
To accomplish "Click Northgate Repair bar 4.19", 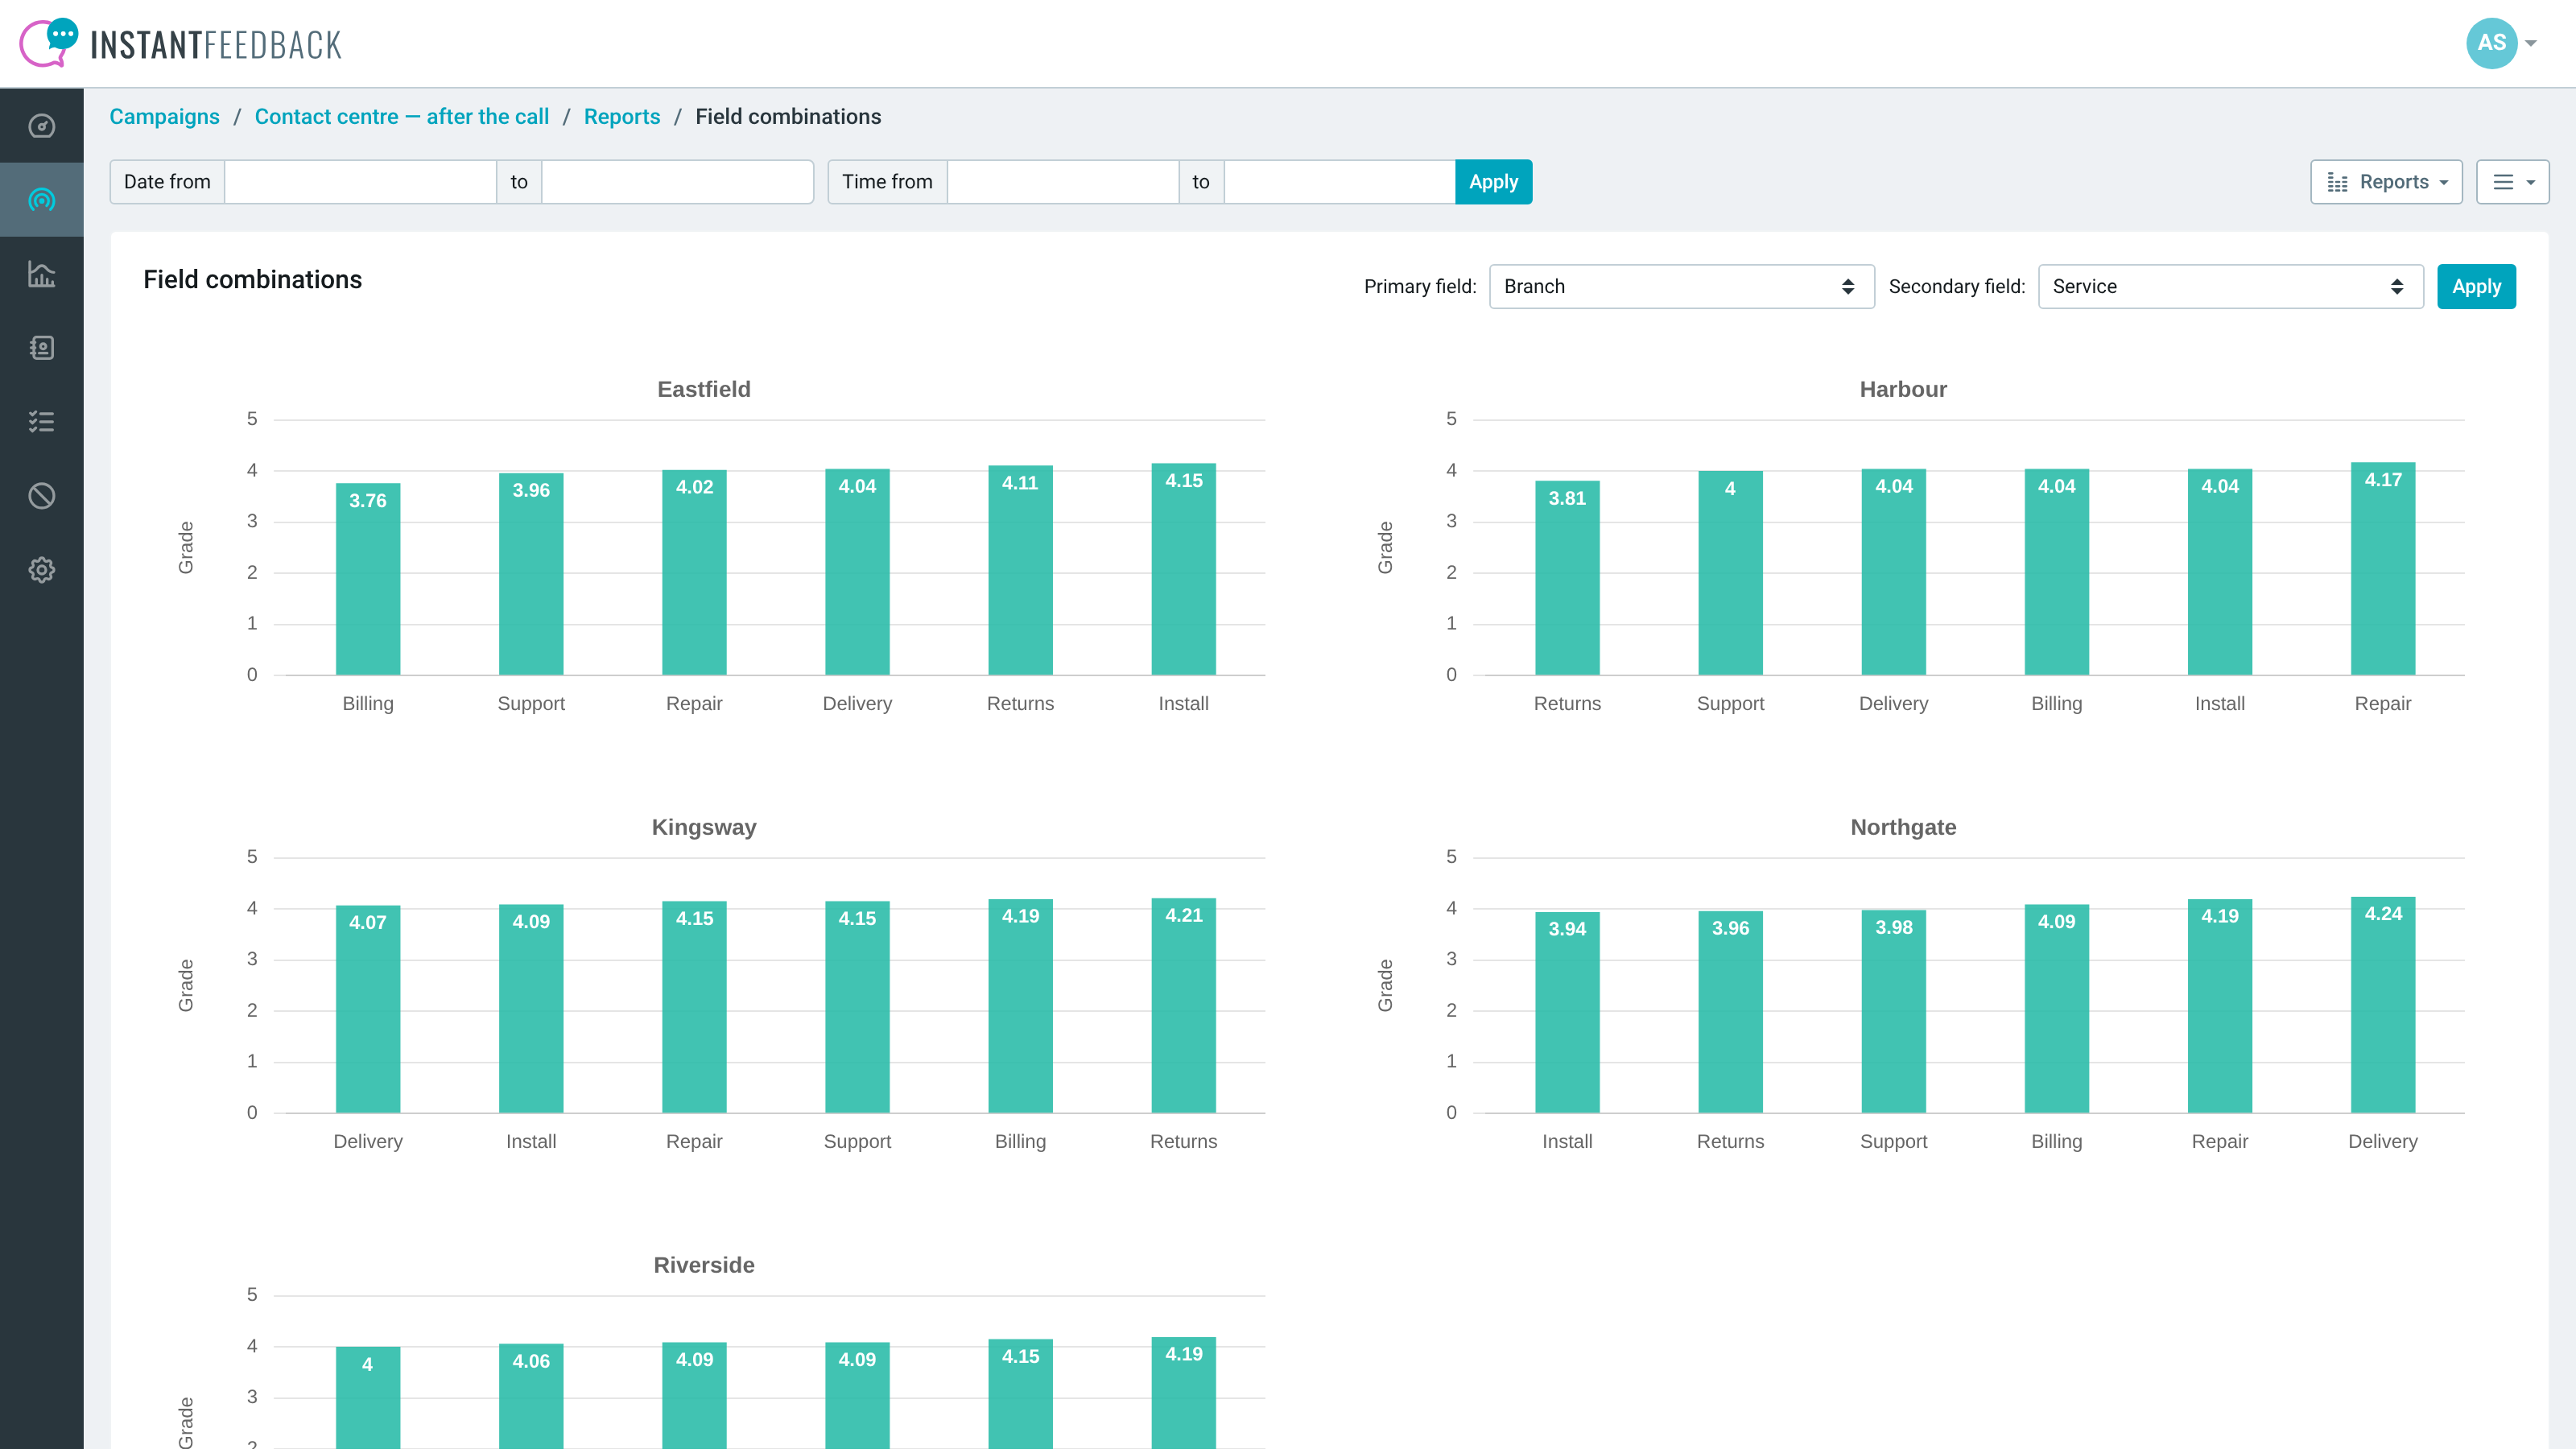I will (x=2220, y=1006).
